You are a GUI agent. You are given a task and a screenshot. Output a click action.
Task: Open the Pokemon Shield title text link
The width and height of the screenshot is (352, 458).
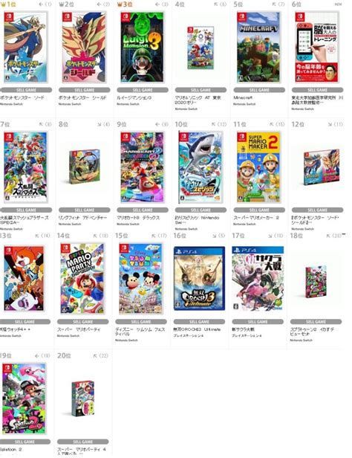tap(82, 97)
